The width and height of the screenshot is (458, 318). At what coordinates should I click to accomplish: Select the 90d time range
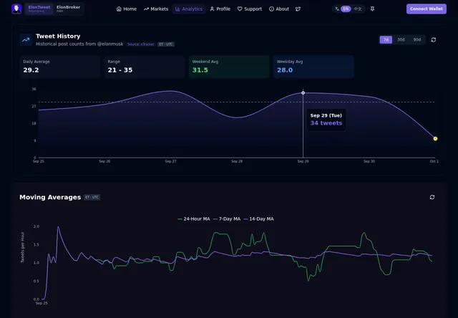(x=416, y=40)
